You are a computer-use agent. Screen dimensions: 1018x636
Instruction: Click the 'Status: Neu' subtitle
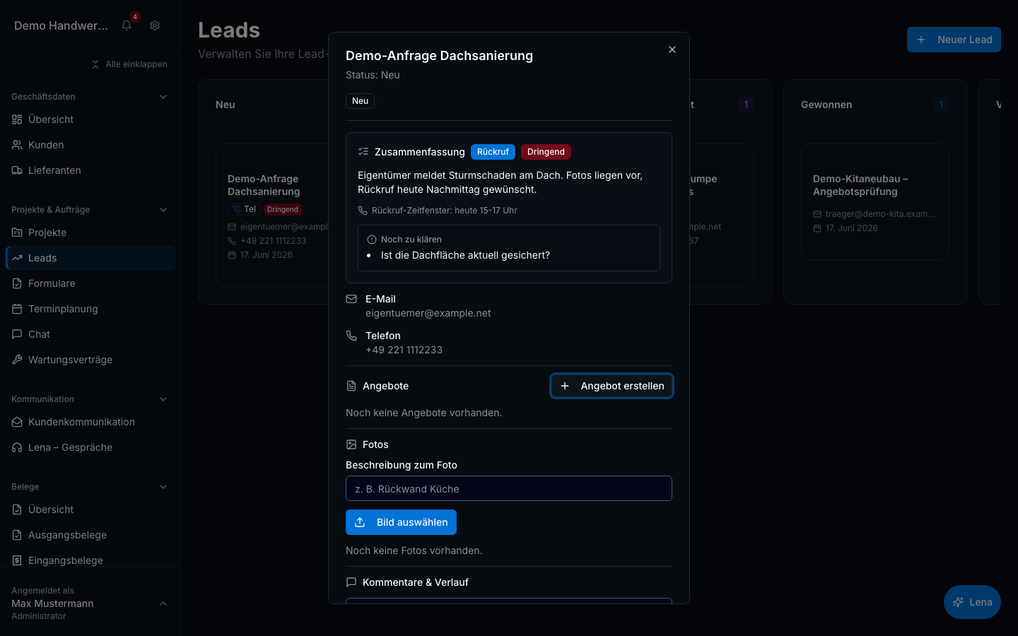point(373,75)
